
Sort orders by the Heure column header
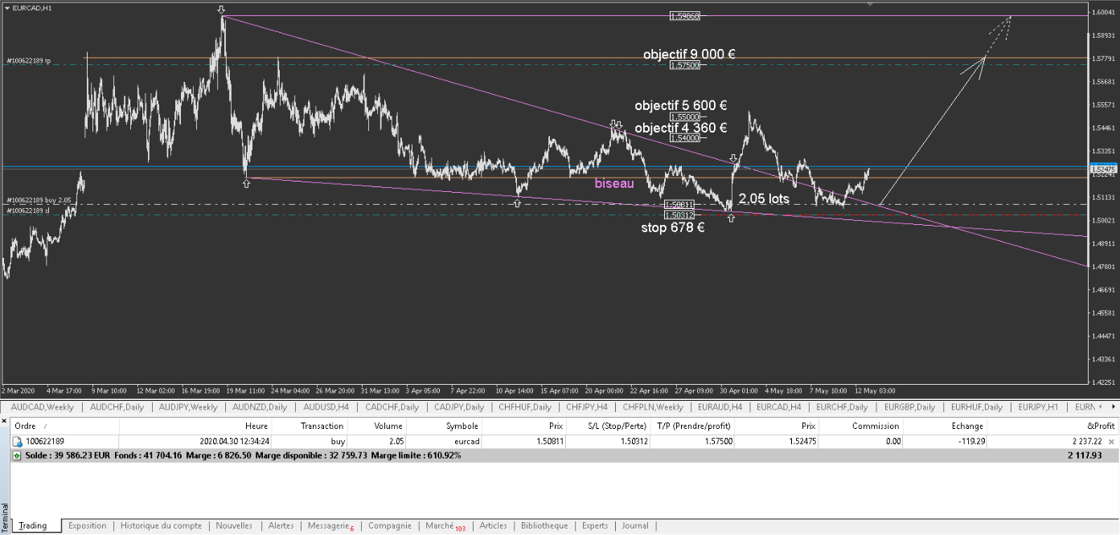tap(195, 426)
